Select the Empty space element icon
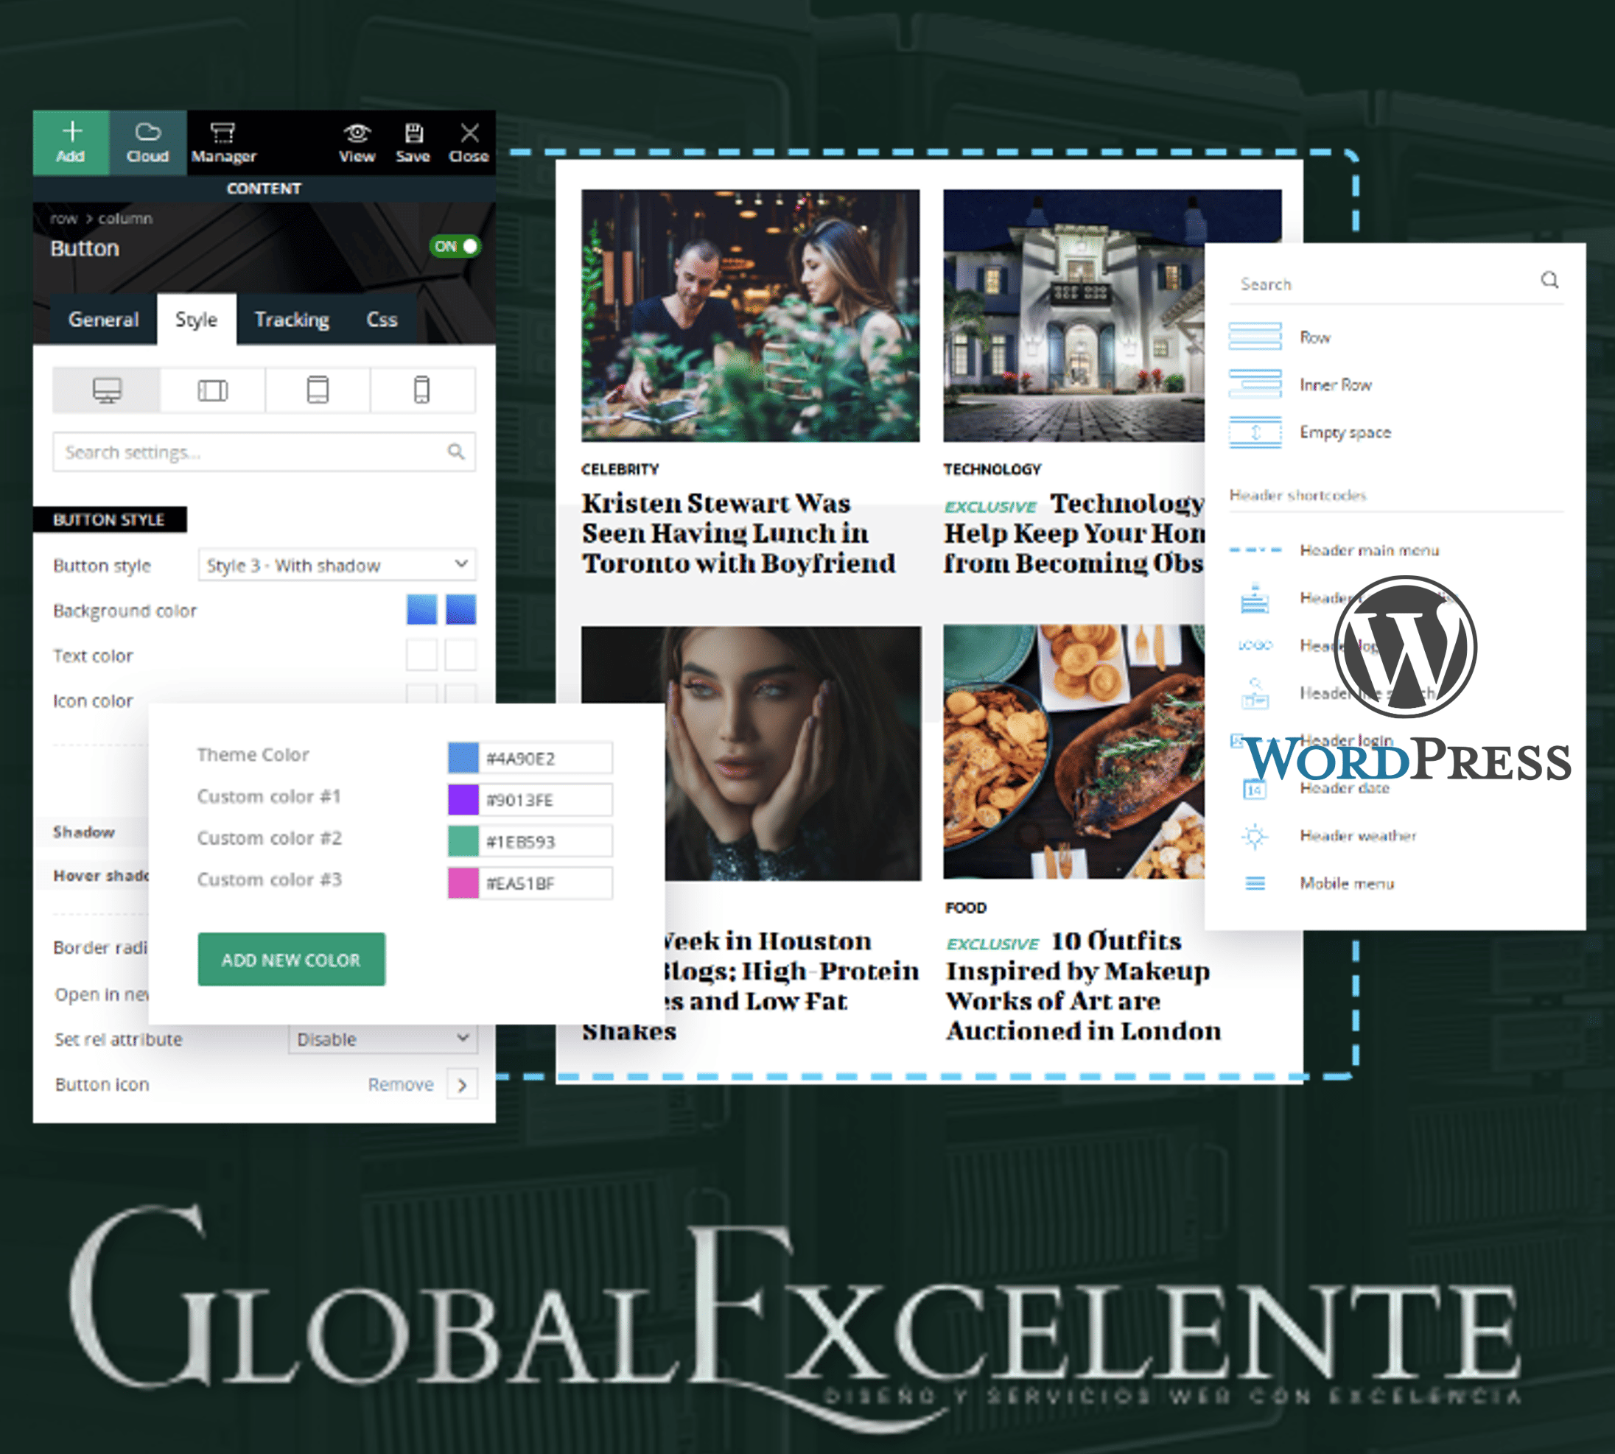The width and height of the screenshot is (1615, 1454). tap(1255, 432)
